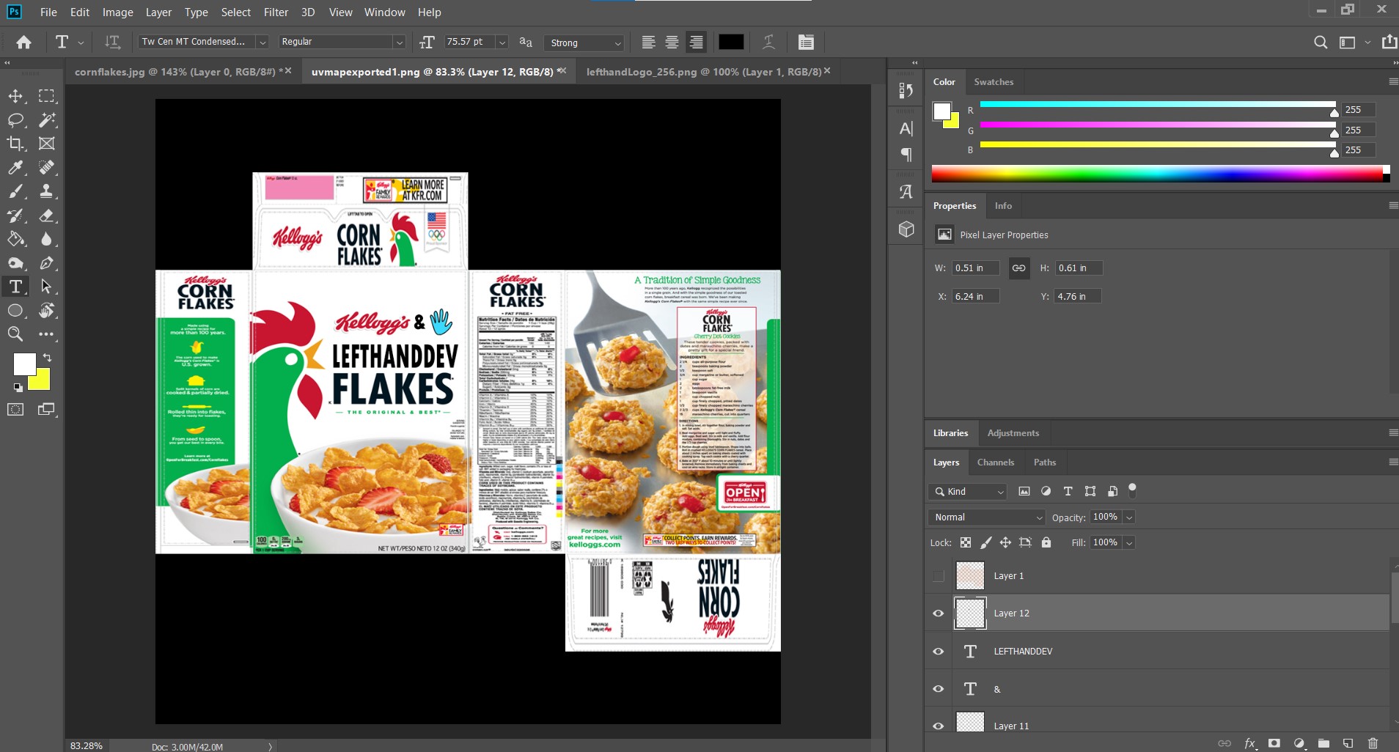Switch to lefthandLogo_256.png document tab
1399x752 pixels.
(x=704, y=72)
